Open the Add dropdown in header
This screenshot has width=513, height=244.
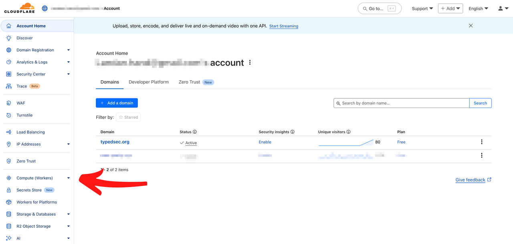(x=450, y=8)
